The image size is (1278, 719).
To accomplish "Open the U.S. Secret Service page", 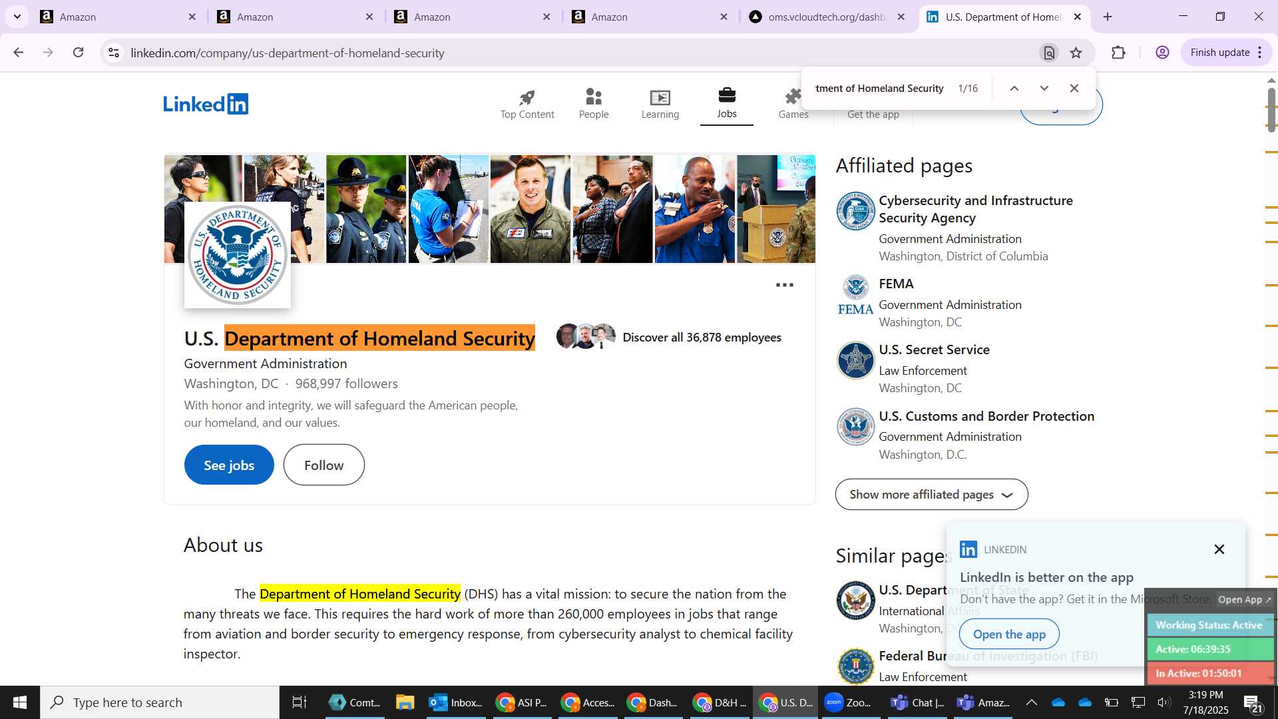I will pyautogui.click(x=934, y=350).
